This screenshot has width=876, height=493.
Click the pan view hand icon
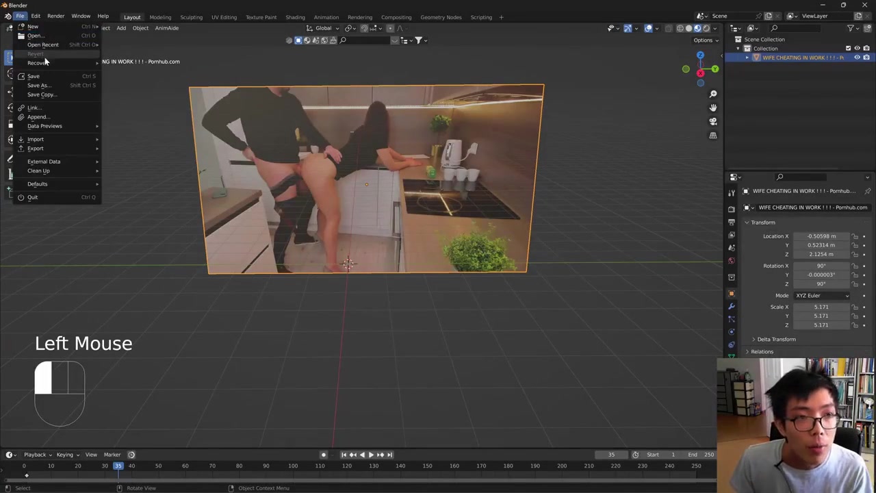pyautogui.click(x=712, y=108)
